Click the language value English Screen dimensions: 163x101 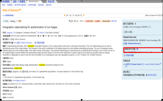coord(9,62)
